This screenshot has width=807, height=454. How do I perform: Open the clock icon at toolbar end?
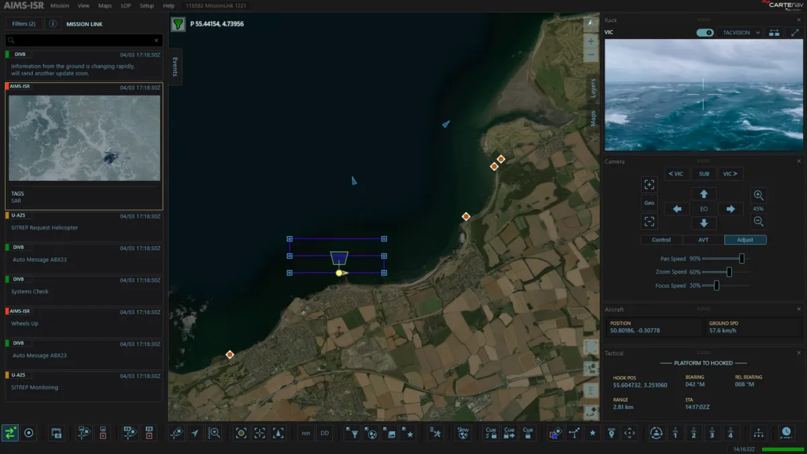point(785,432)
